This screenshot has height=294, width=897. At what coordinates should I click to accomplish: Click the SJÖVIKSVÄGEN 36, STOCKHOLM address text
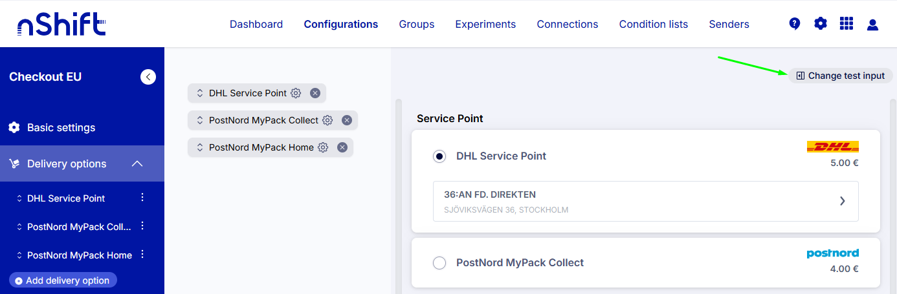point(506,210)
